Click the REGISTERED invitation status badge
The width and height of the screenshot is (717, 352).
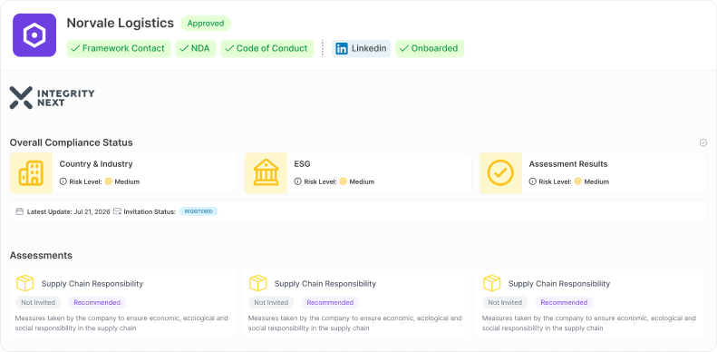coord(199,211)
